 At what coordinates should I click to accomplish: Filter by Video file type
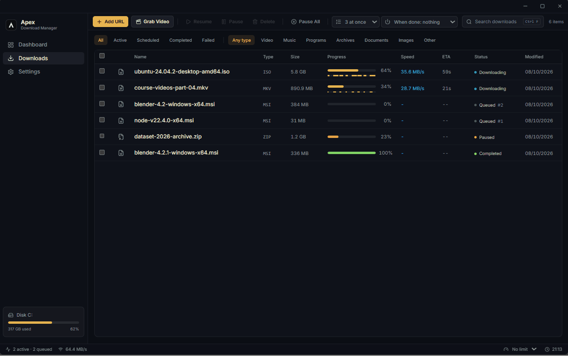(x=267, y=40)
